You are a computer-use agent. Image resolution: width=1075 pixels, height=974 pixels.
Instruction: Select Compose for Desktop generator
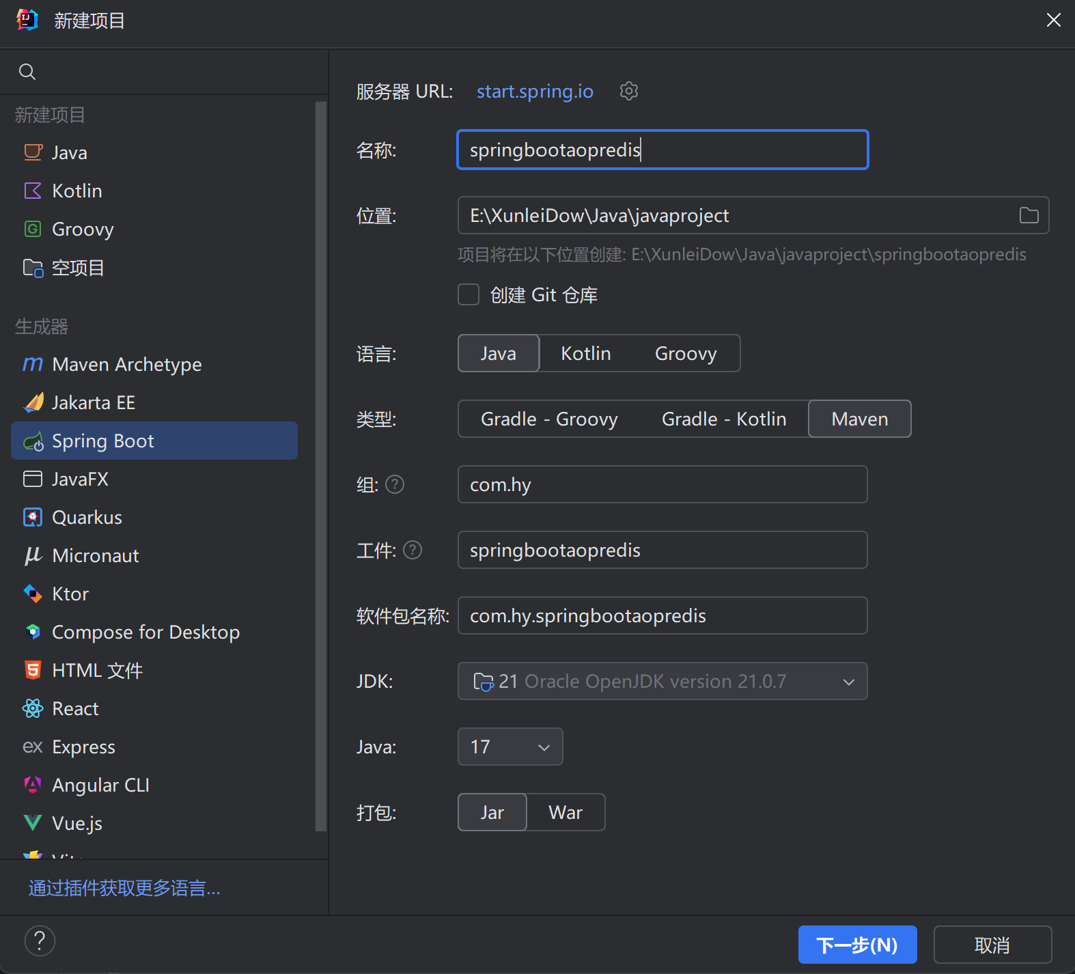pyautogui.click(x=154, y=632)
